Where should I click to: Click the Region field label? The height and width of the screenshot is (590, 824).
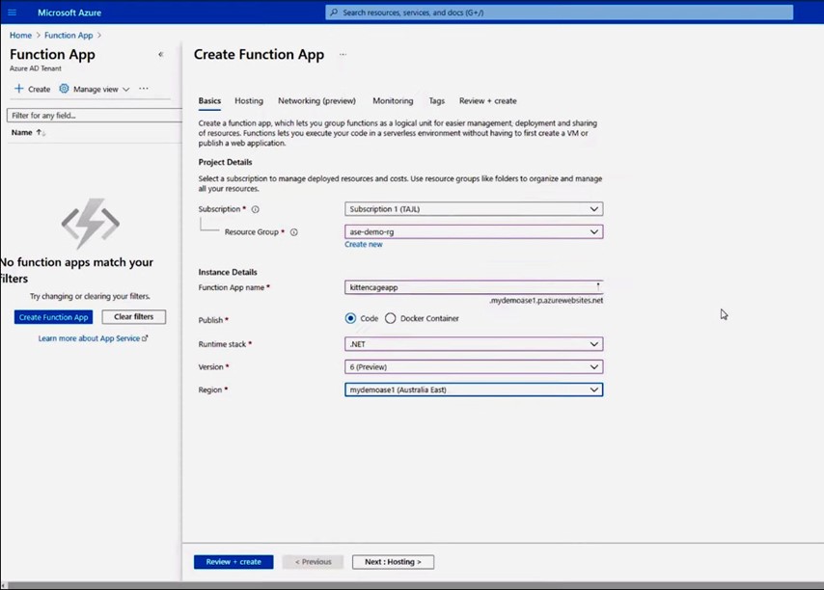pyautogui.click(x=210, y=390)
